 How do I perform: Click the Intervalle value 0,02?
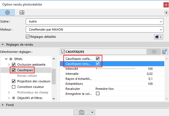(150, 74)
